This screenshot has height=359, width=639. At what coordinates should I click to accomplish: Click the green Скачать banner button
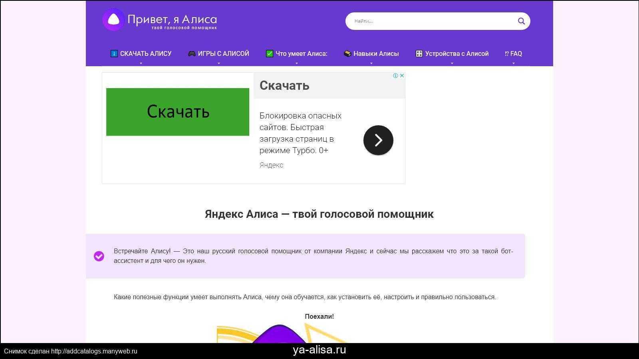pos(178,112)
